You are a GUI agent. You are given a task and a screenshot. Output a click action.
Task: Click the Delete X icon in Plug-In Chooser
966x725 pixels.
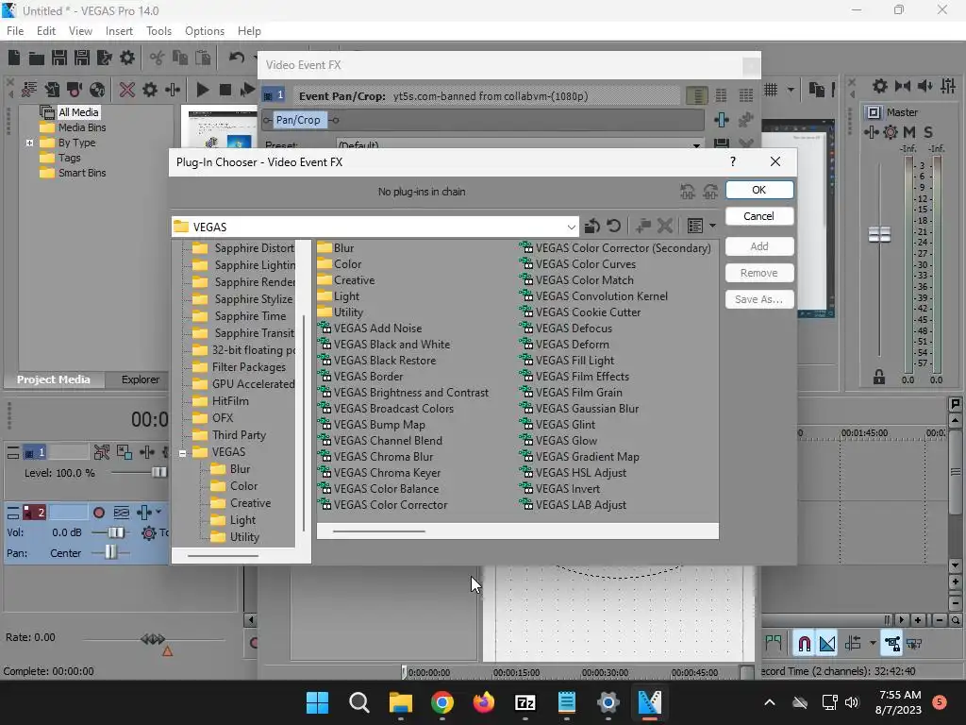click(665, 227)
